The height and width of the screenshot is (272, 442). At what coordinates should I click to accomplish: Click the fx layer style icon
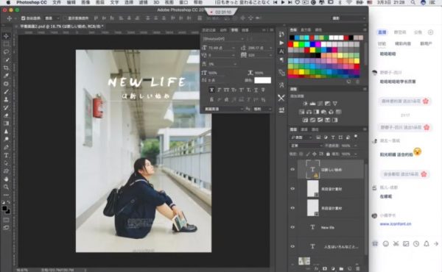coord(316,268)
